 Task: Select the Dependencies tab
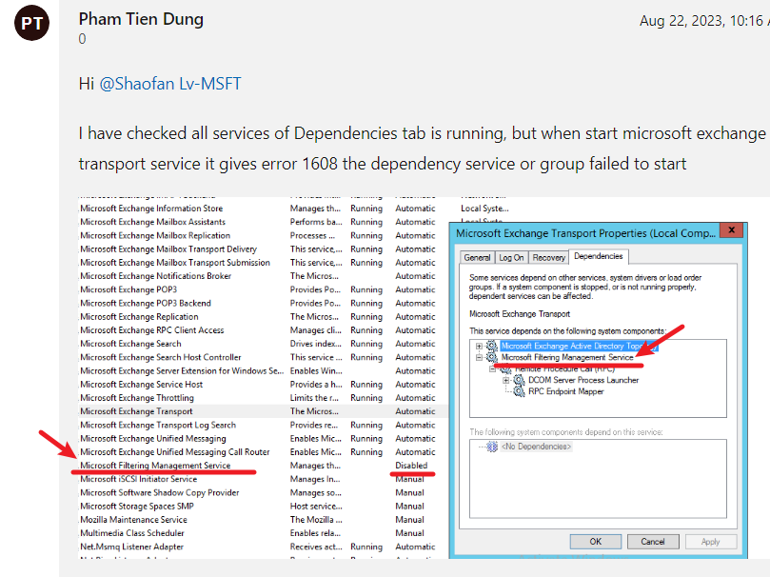pos(598,256)
